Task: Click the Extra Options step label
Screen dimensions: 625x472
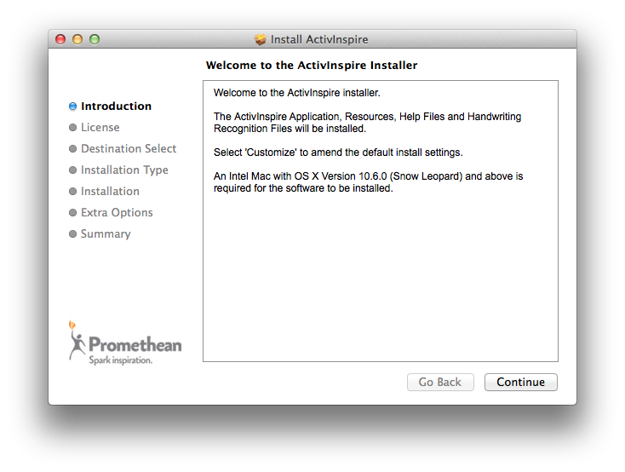Action: 117,213
